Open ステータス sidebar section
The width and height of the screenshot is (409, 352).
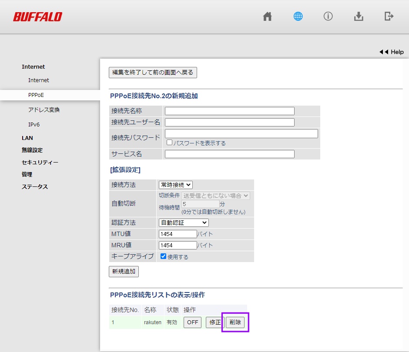pos(35,186)
